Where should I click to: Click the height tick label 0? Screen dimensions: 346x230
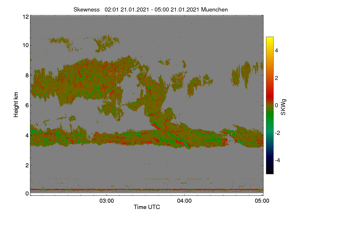pos(27,193)
